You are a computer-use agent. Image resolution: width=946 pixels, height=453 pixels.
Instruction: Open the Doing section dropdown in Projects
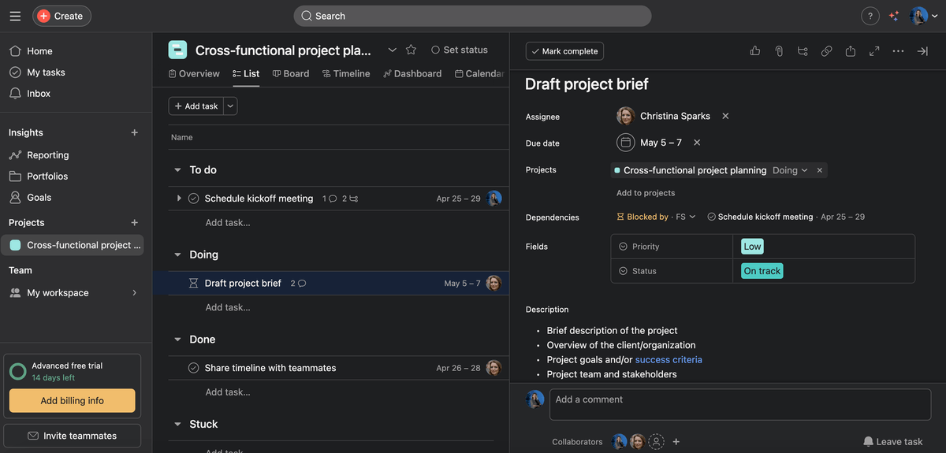(x=790, y=170)
